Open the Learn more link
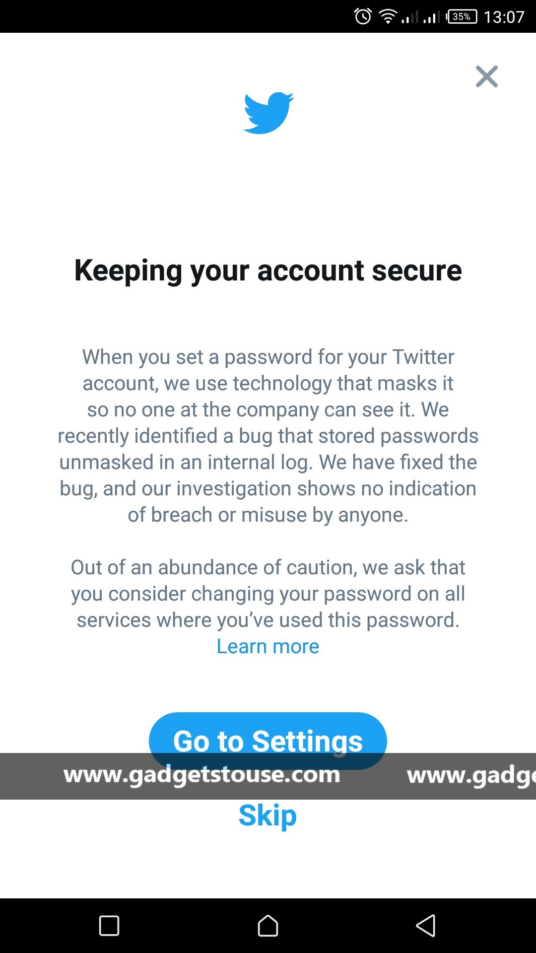The width and height of the screenshot is (536, 953). (268, 646)
